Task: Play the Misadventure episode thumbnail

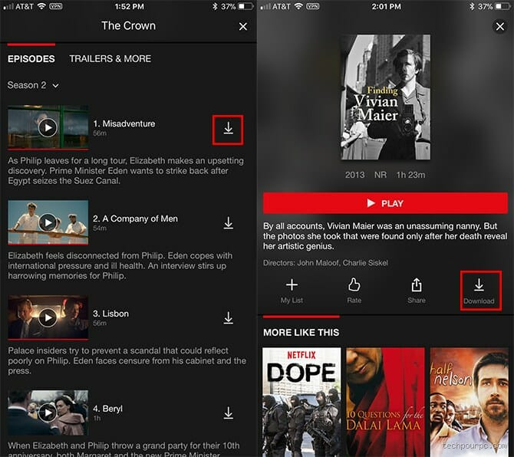Action: tap(48, 127)
